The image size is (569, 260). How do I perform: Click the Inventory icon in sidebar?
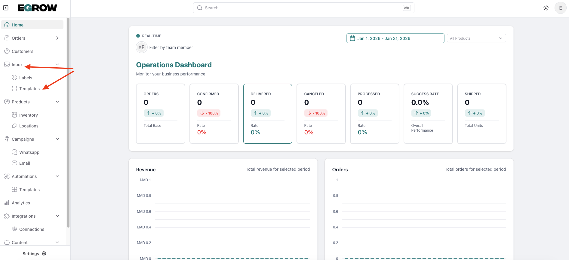click(14, 115)
